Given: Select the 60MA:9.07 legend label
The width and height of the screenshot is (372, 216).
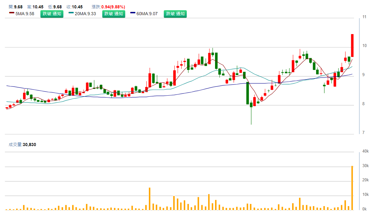Looking at the screenshot, I should pos(147,14).
